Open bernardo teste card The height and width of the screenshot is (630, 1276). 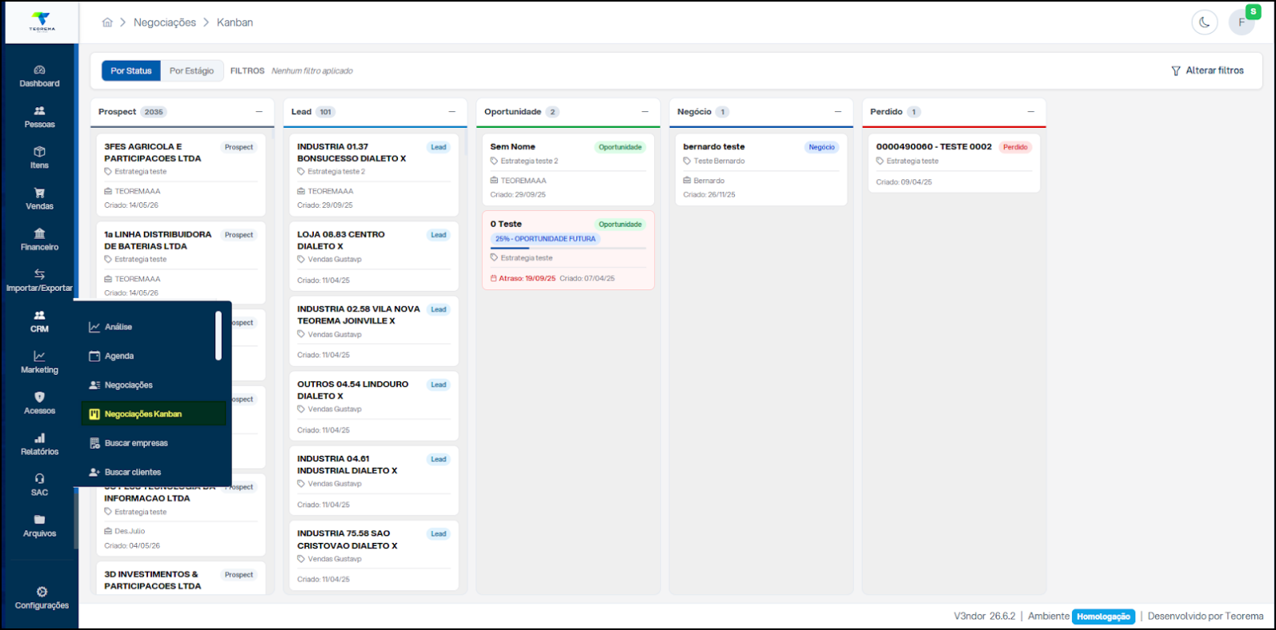(x=760, y=170)
